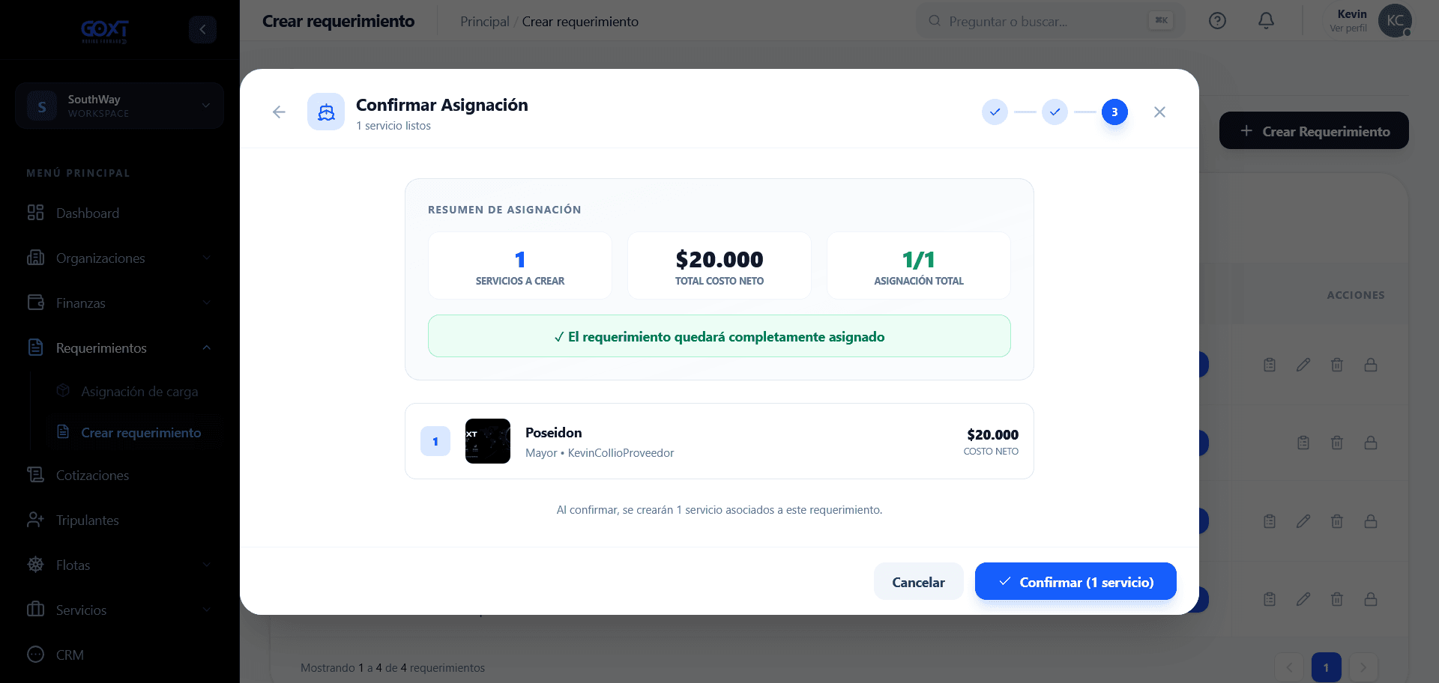Open Kevin's Ver perfil link
The width and height of the screenshot is (1439, 683).
(x=1348, y=28)
